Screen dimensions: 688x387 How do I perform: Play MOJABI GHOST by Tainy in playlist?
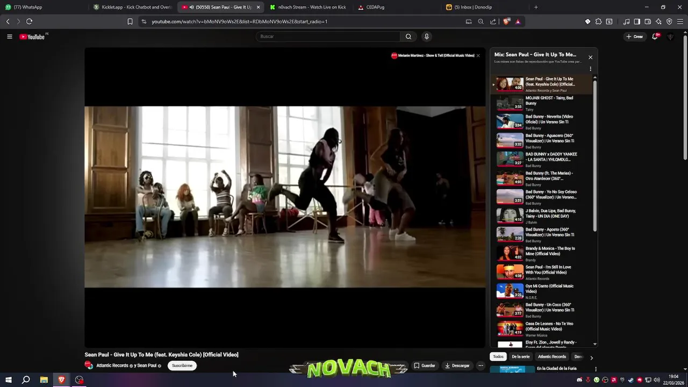click(541, 103)
